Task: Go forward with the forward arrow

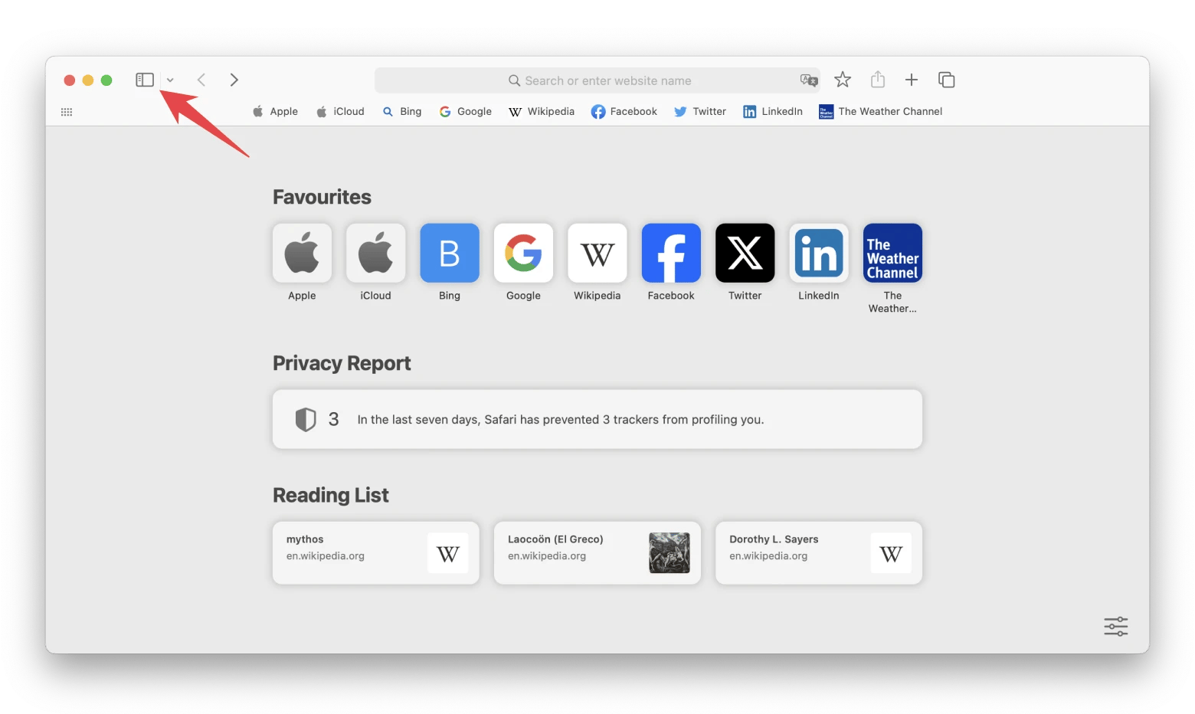Action: point(234,80)
